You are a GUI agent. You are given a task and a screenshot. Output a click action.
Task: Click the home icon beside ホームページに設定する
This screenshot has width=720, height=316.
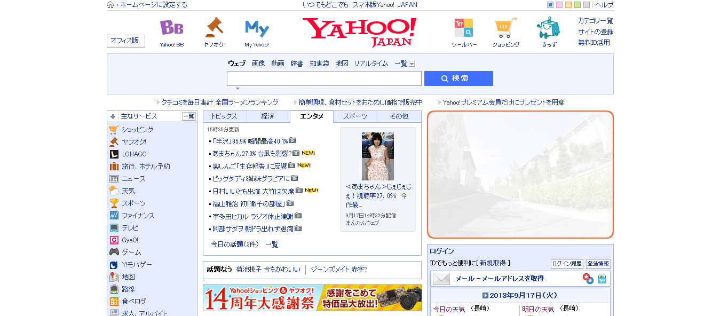point(110,5)
